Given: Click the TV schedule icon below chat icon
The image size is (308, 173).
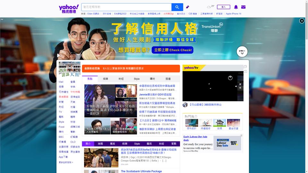Looking at the screenshot, I should point(245,71).
